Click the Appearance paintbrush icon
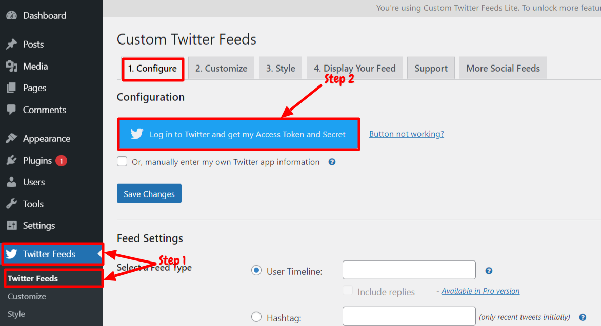The height and width of the screenshot is (326, 601). 11,138
